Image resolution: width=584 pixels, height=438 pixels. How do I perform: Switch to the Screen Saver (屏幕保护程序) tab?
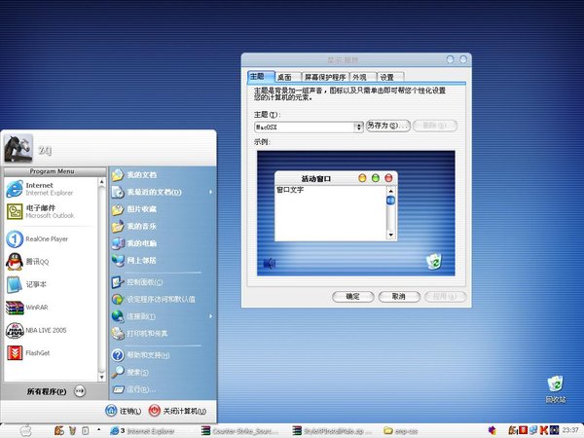tap(325, 77)
